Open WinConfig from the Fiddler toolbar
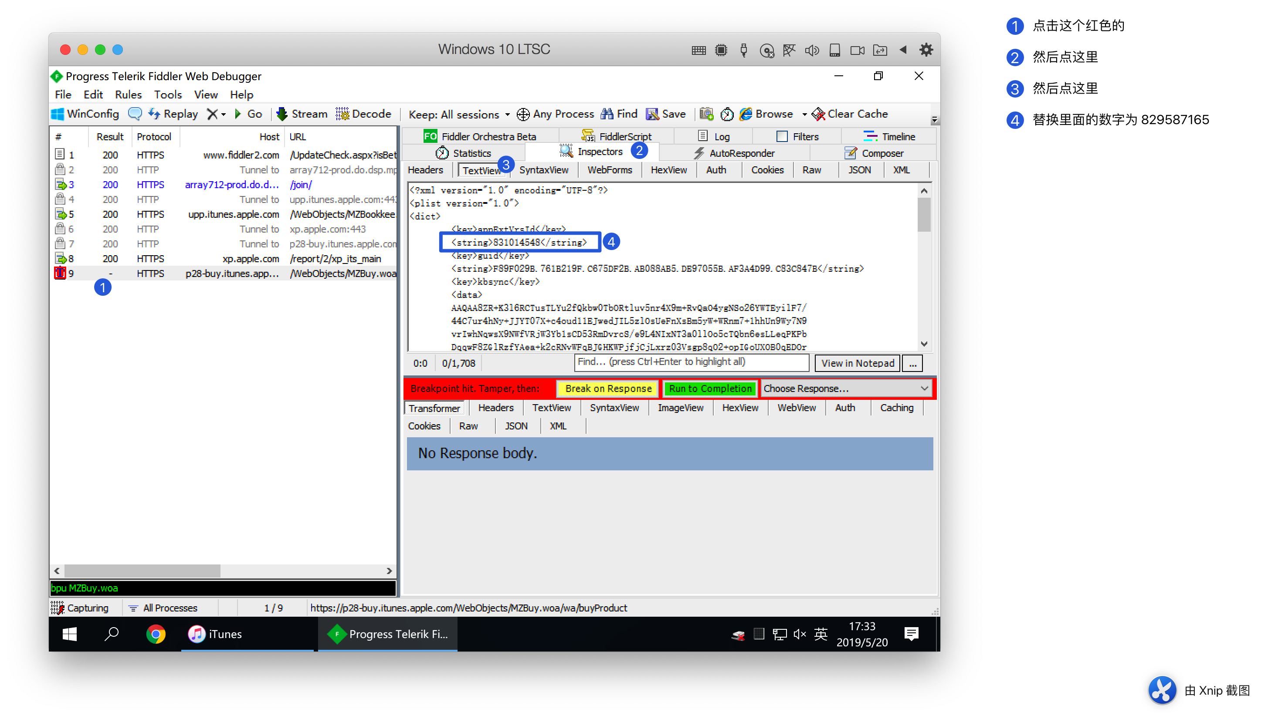The width and height of the screenshot is (1268, 716). coord(85,114)
